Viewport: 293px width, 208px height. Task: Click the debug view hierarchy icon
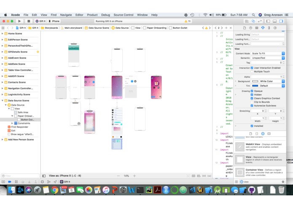pyautogui.click(x=43, y=182)
